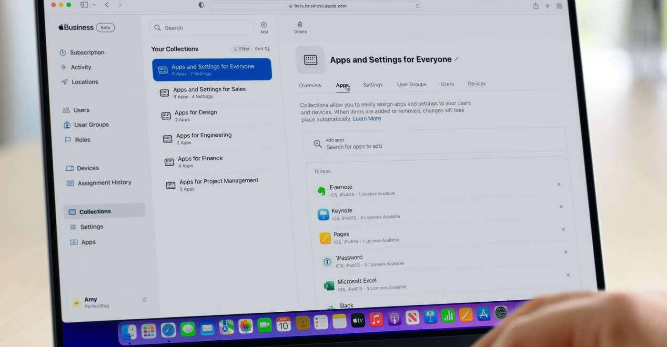The image size is (667, 347).
Task: Open the Activity section in sidebar
Action: 76,67
